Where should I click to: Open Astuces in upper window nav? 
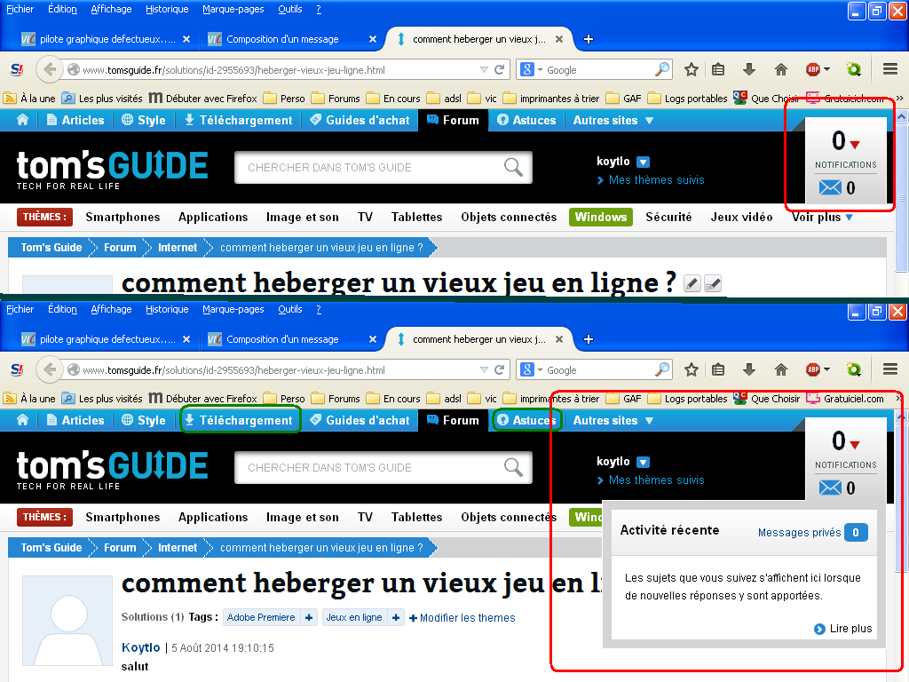[526, 121]
